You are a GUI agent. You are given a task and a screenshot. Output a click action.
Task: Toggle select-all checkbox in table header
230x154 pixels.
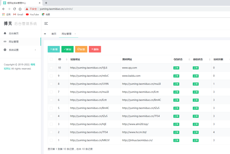coord(51,59)
